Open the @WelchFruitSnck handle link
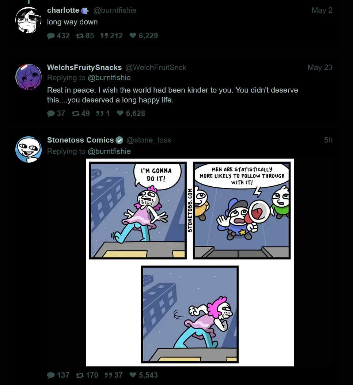The width and height of the screenshot is (353, 385). 156,67
